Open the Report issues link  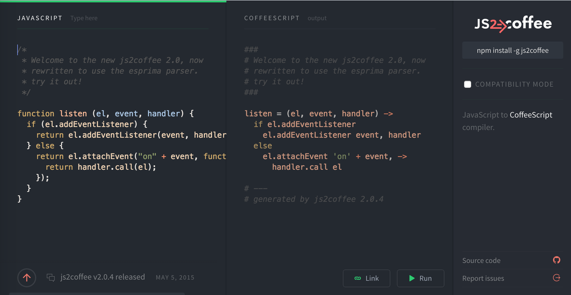pyautogui.click(x=483, y=278)
